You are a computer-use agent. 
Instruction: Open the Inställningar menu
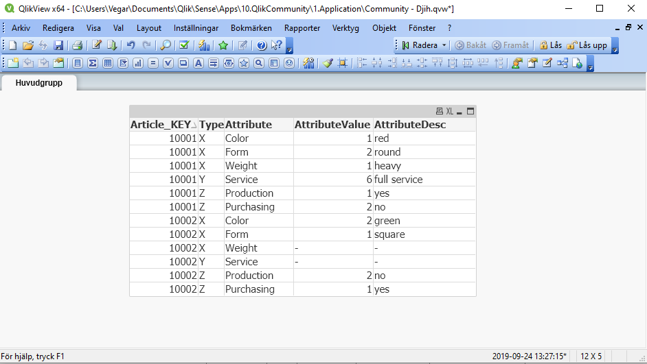196,28
